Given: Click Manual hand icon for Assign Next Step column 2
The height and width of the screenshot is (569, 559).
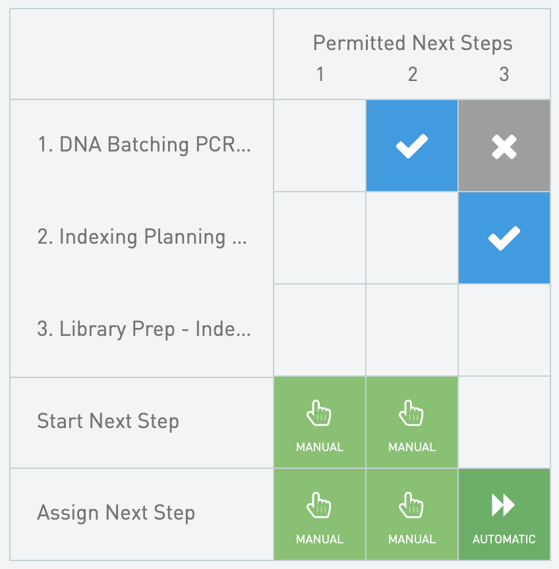Looking at the screenshot, I should tap(412, 507).
